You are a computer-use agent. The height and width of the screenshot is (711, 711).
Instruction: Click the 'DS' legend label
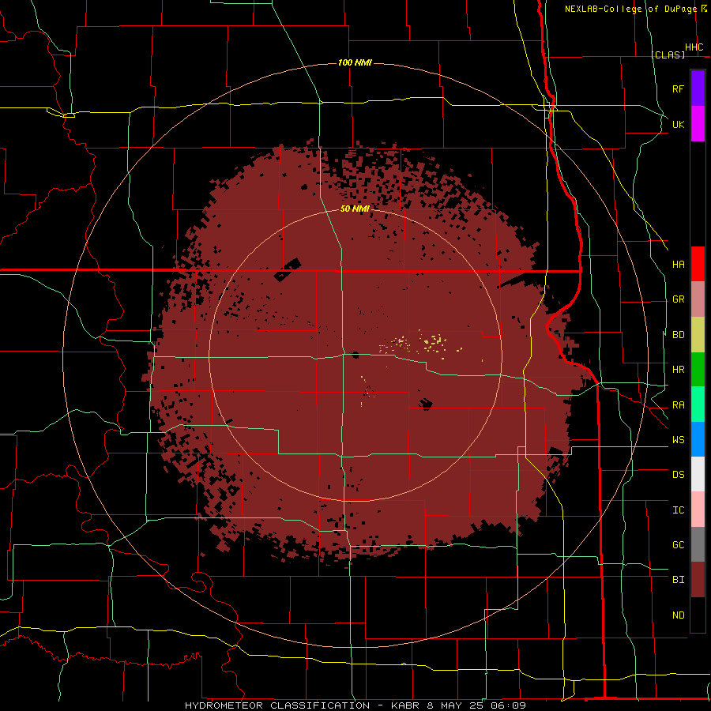coord(678,475)
